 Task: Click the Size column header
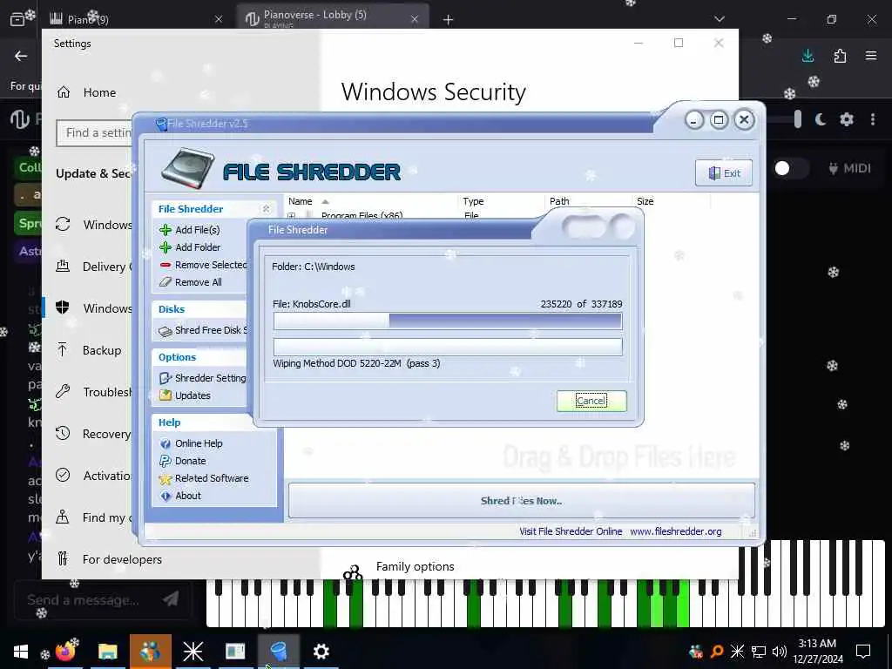click(x=645, y=201)
